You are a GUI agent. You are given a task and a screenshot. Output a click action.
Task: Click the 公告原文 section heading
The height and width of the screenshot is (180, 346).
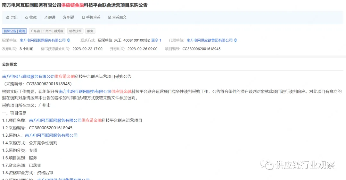10,64
